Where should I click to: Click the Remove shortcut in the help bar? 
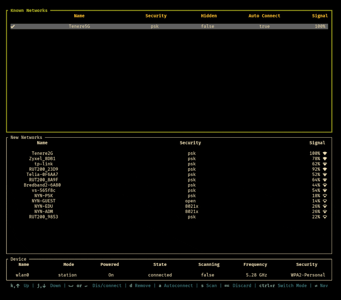click(143, 286)
